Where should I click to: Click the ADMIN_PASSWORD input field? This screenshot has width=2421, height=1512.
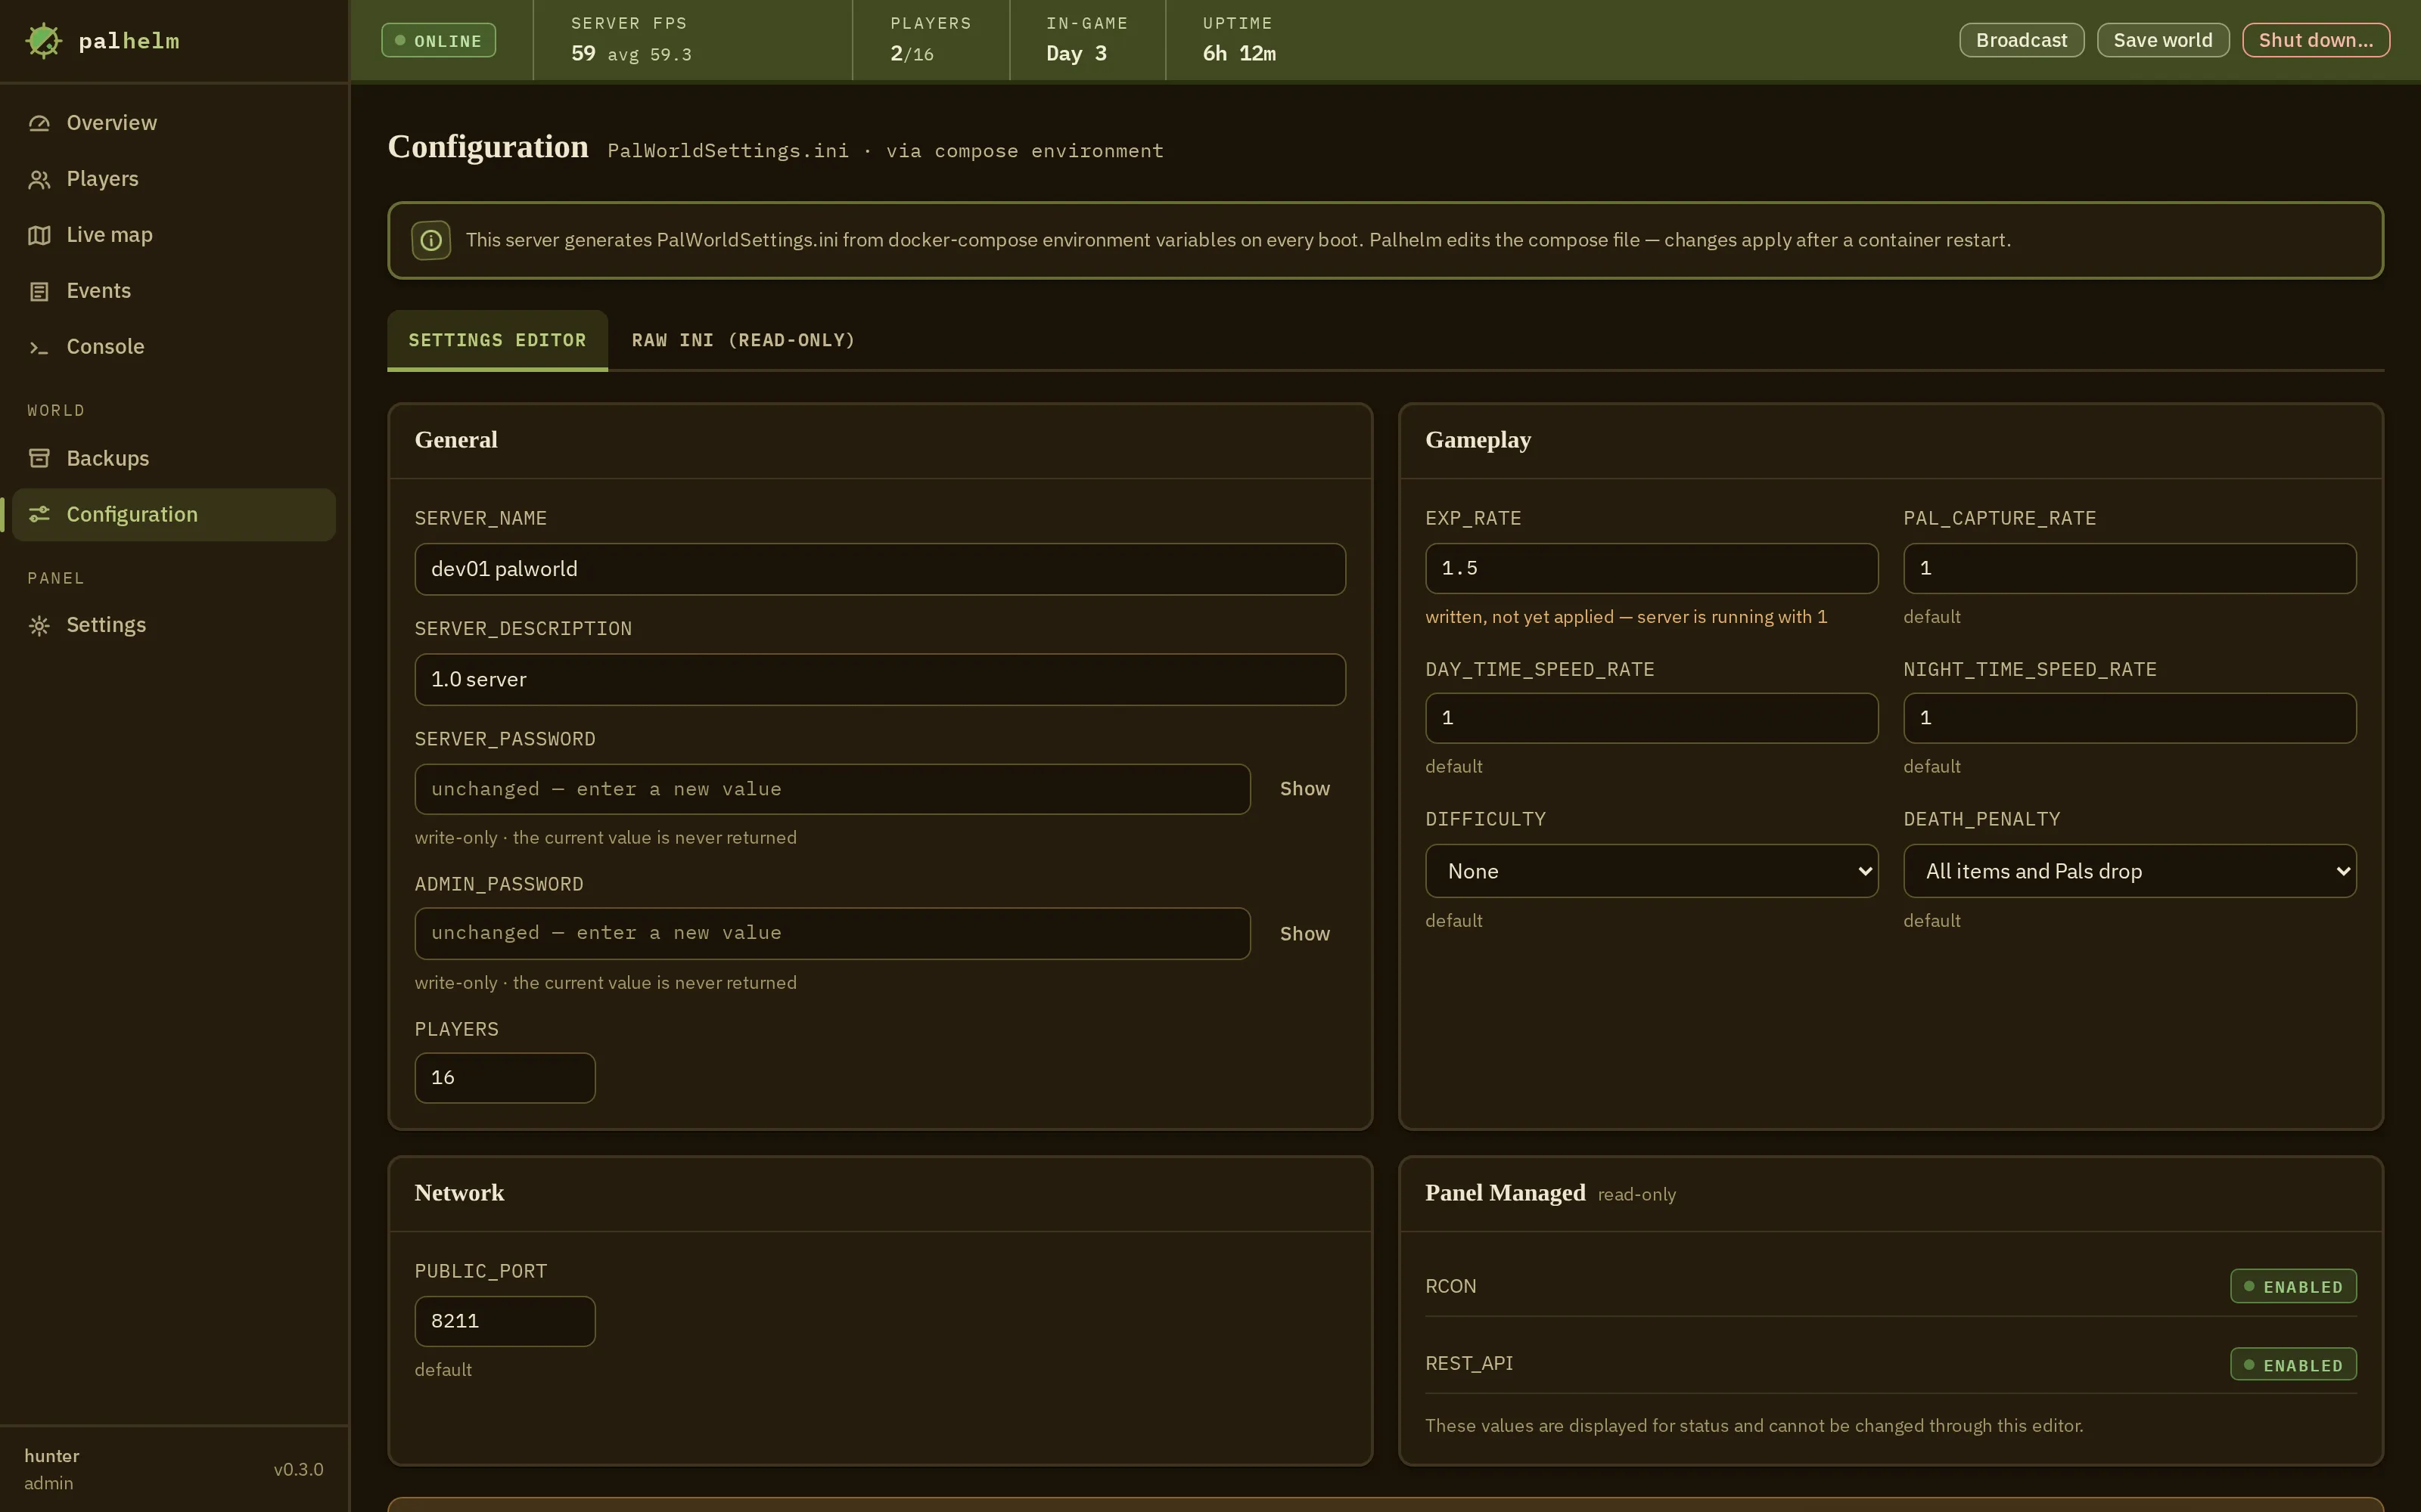[832, 933]
